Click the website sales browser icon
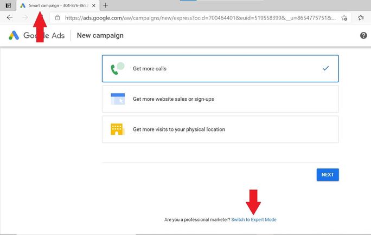The height and width of the screenshot is (235, 371). (118, 99)
